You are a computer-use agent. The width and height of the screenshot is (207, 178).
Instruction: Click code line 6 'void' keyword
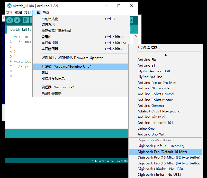pyautogui.click(x=18, y=61)
